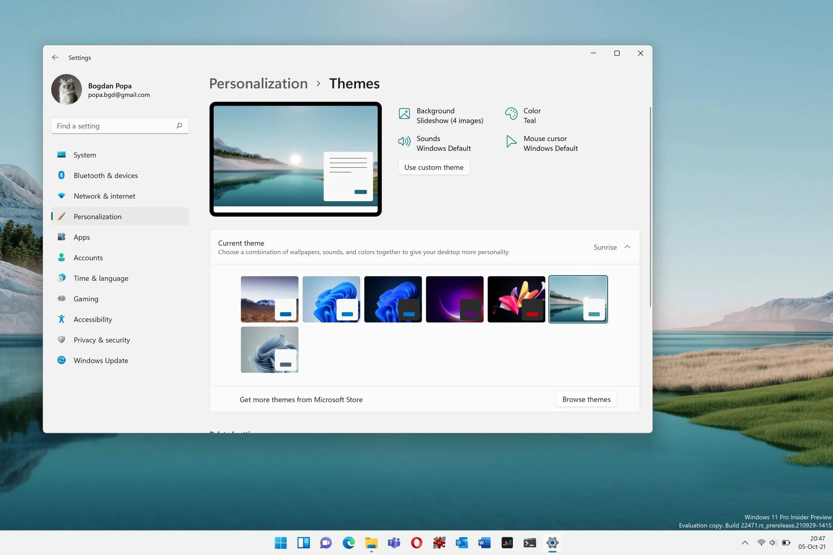Image resolution: width=833 pixels, height=555 pixels.
Task: Click in the Find a setting field
Action: coord(113,126)
